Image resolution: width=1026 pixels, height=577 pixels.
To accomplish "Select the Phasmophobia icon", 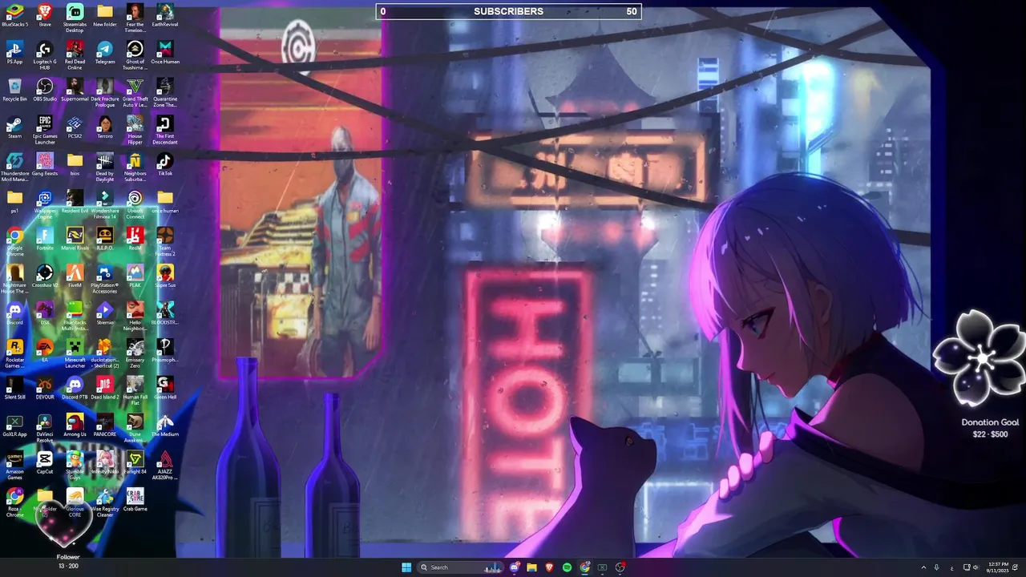I will [x=165, y=347].
